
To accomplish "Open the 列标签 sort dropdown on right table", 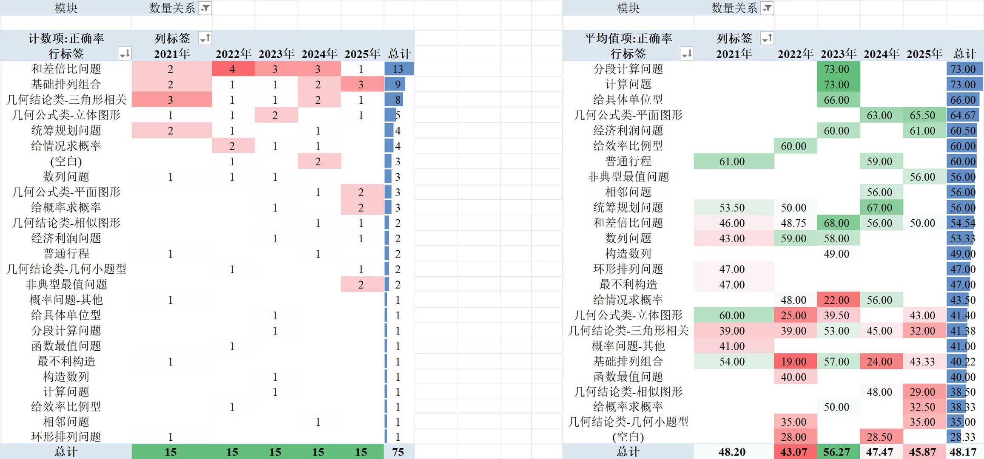I will [767, 38].
